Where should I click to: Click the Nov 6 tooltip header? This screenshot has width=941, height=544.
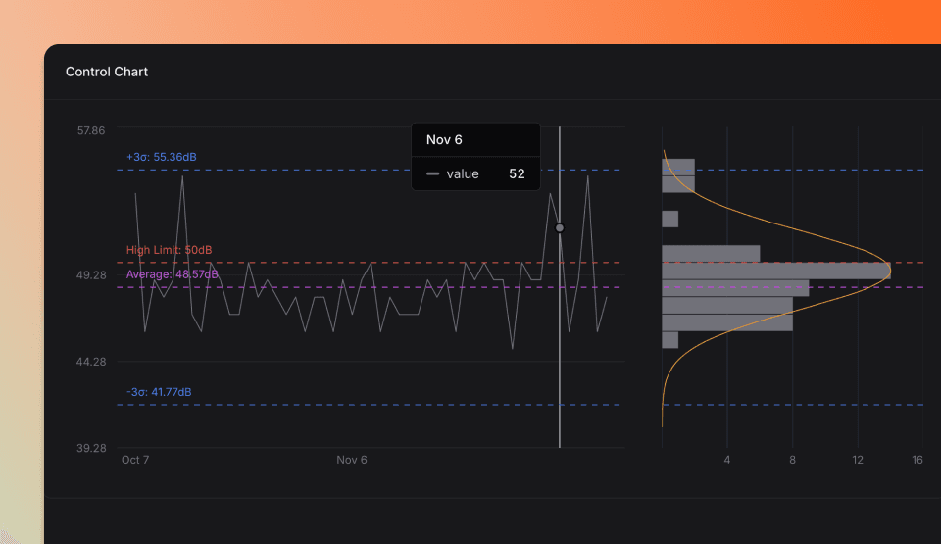pos(444,140)
